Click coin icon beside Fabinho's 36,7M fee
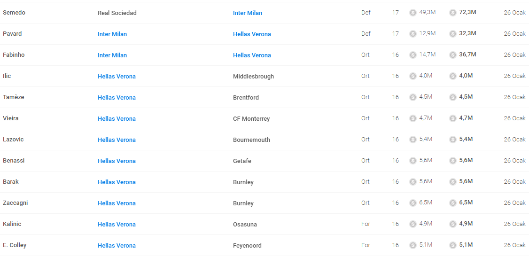This screenshot has width=529, height=257. [x=453, y=55]
